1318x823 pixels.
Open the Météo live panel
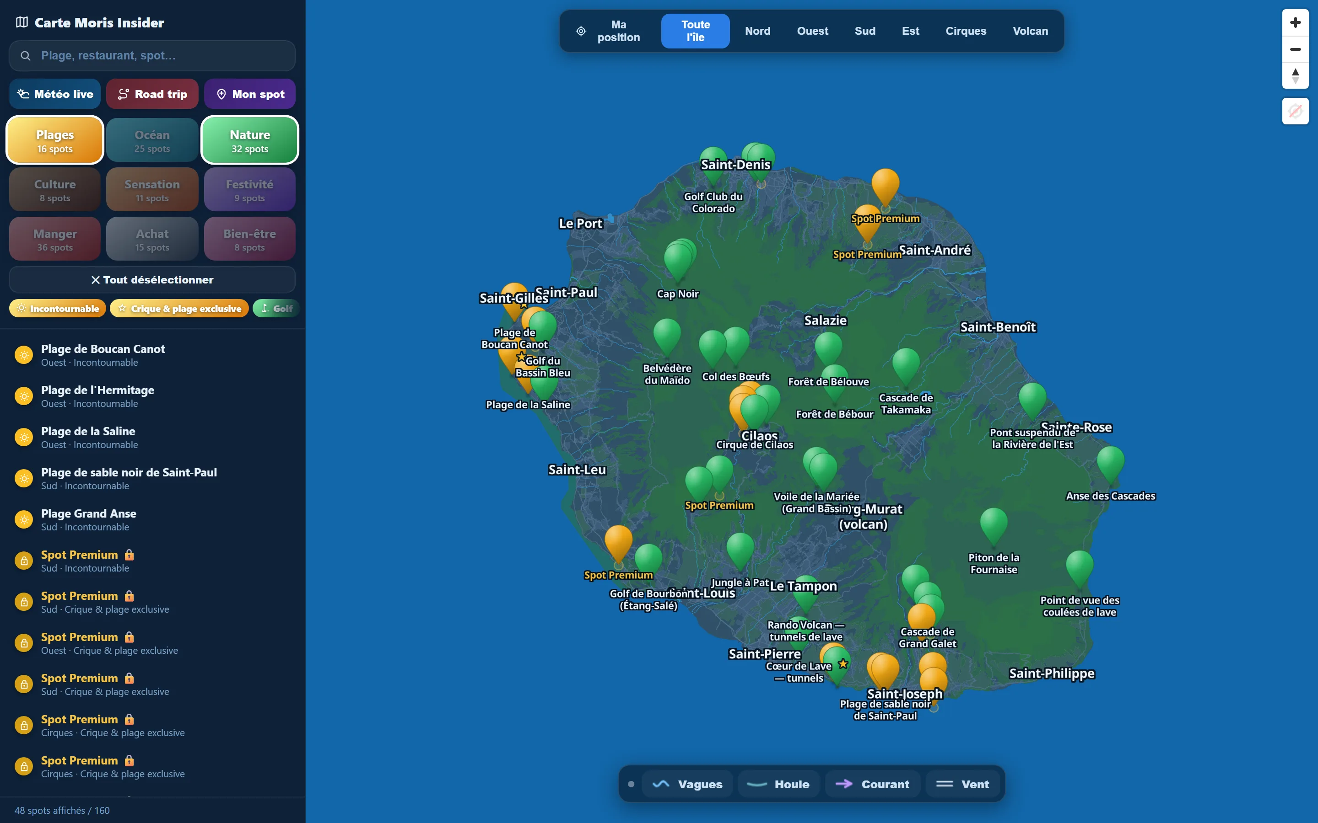point(54,94)
